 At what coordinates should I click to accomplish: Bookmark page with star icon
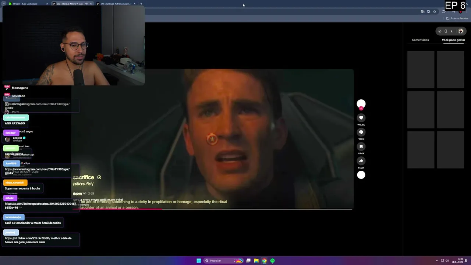(x=434, y=12)
